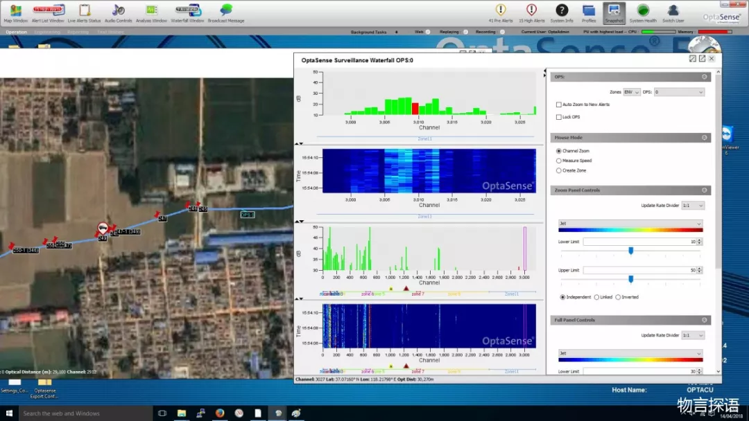Open File Explorer from taskbar

(x=182, y=413)
